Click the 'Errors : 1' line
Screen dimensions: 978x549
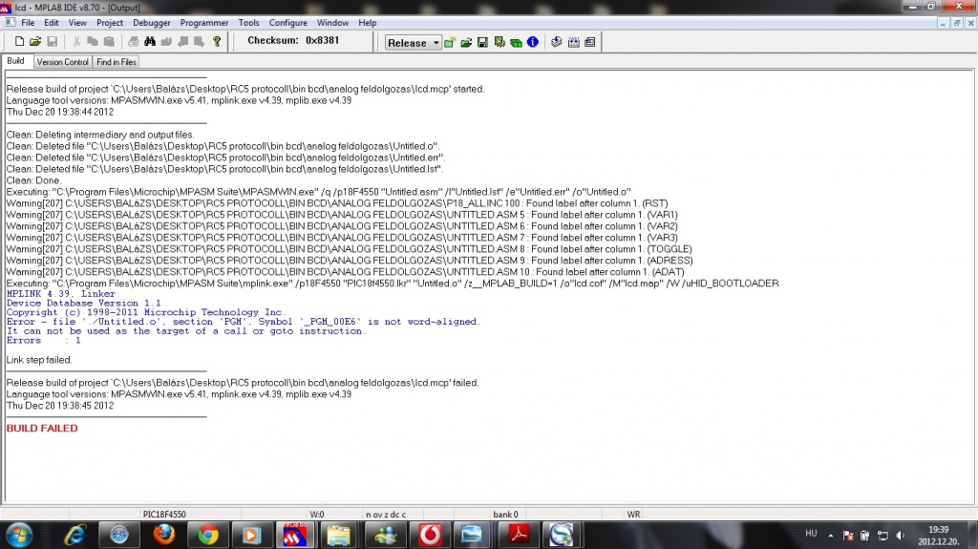(x=44, y=341)
